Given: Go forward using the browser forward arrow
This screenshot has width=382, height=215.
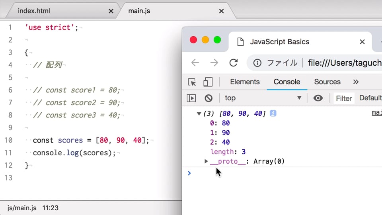Looking at the screenshot, I should [x=214, y=63].
